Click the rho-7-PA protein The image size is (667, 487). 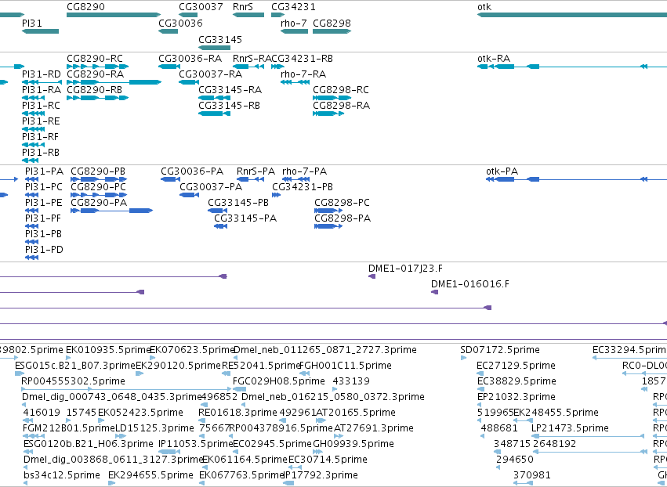(295, 179)
